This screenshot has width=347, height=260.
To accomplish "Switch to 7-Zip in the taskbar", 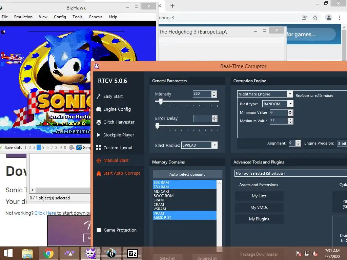I will click(x=132, y=253).
